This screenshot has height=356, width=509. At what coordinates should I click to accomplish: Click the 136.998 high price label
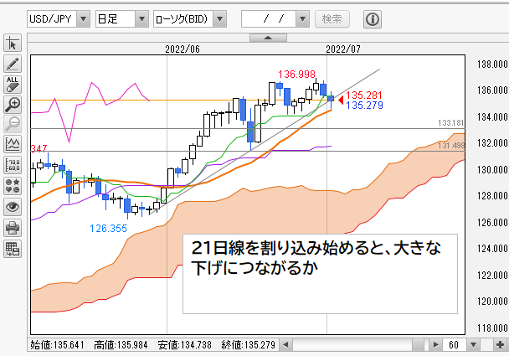point(296,74)
